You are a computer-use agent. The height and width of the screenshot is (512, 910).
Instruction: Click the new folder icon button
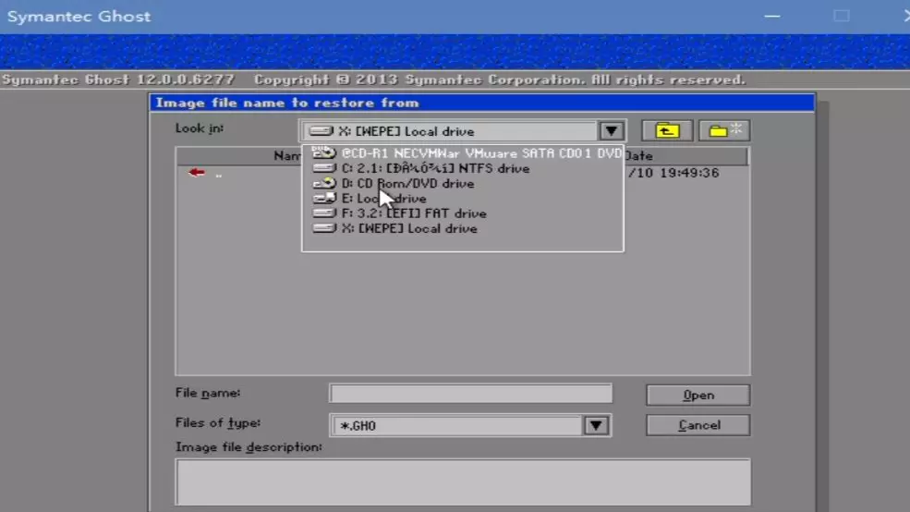click(724, 130)
